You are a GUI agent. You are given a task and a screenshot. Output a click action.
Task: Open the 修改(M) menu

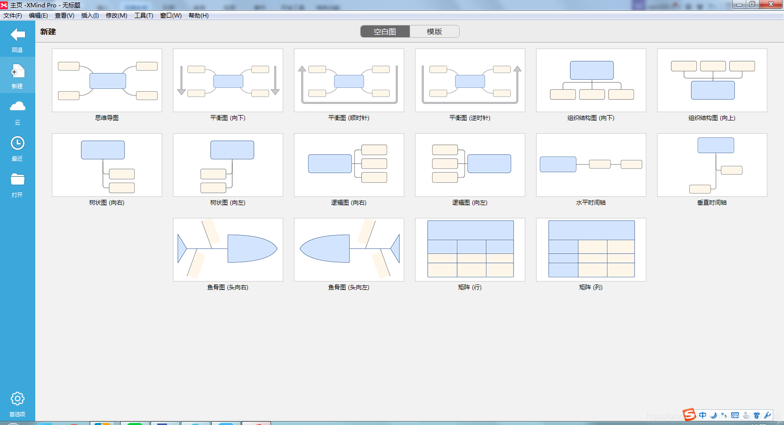[117, 16]
